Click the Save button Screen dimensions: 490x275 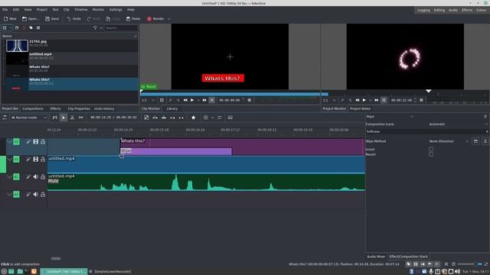pyautogui.click(x=52, y=19)
